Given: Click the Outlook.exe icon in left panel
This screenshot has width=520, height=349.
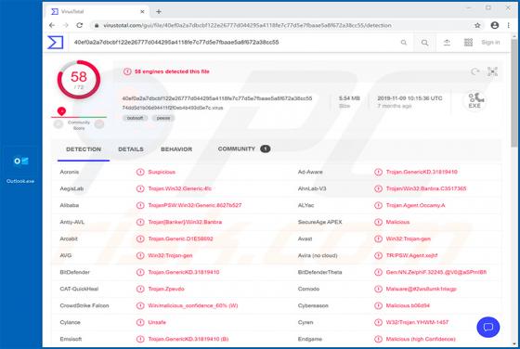Looking at the screenshot, I should click(x=20, y=162).
